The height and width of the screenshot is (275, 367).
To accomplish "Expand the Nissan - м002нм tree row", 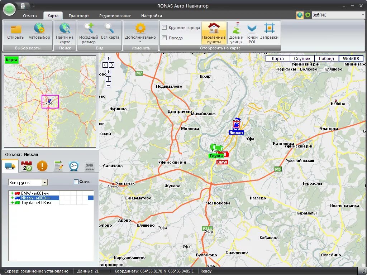I will pyautogui.click(x=12, y=198).
